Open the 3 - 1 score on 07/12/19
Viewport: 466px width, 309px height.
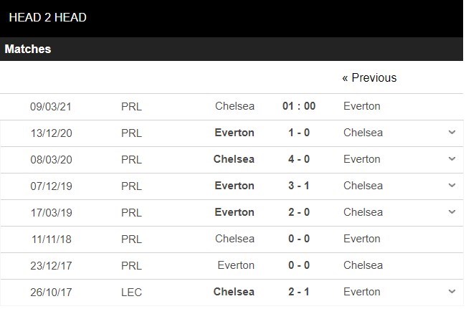299,186
